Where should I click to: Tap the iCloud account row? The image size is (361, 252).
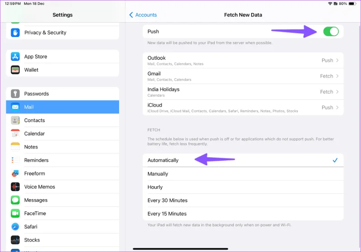coord(243,107)
